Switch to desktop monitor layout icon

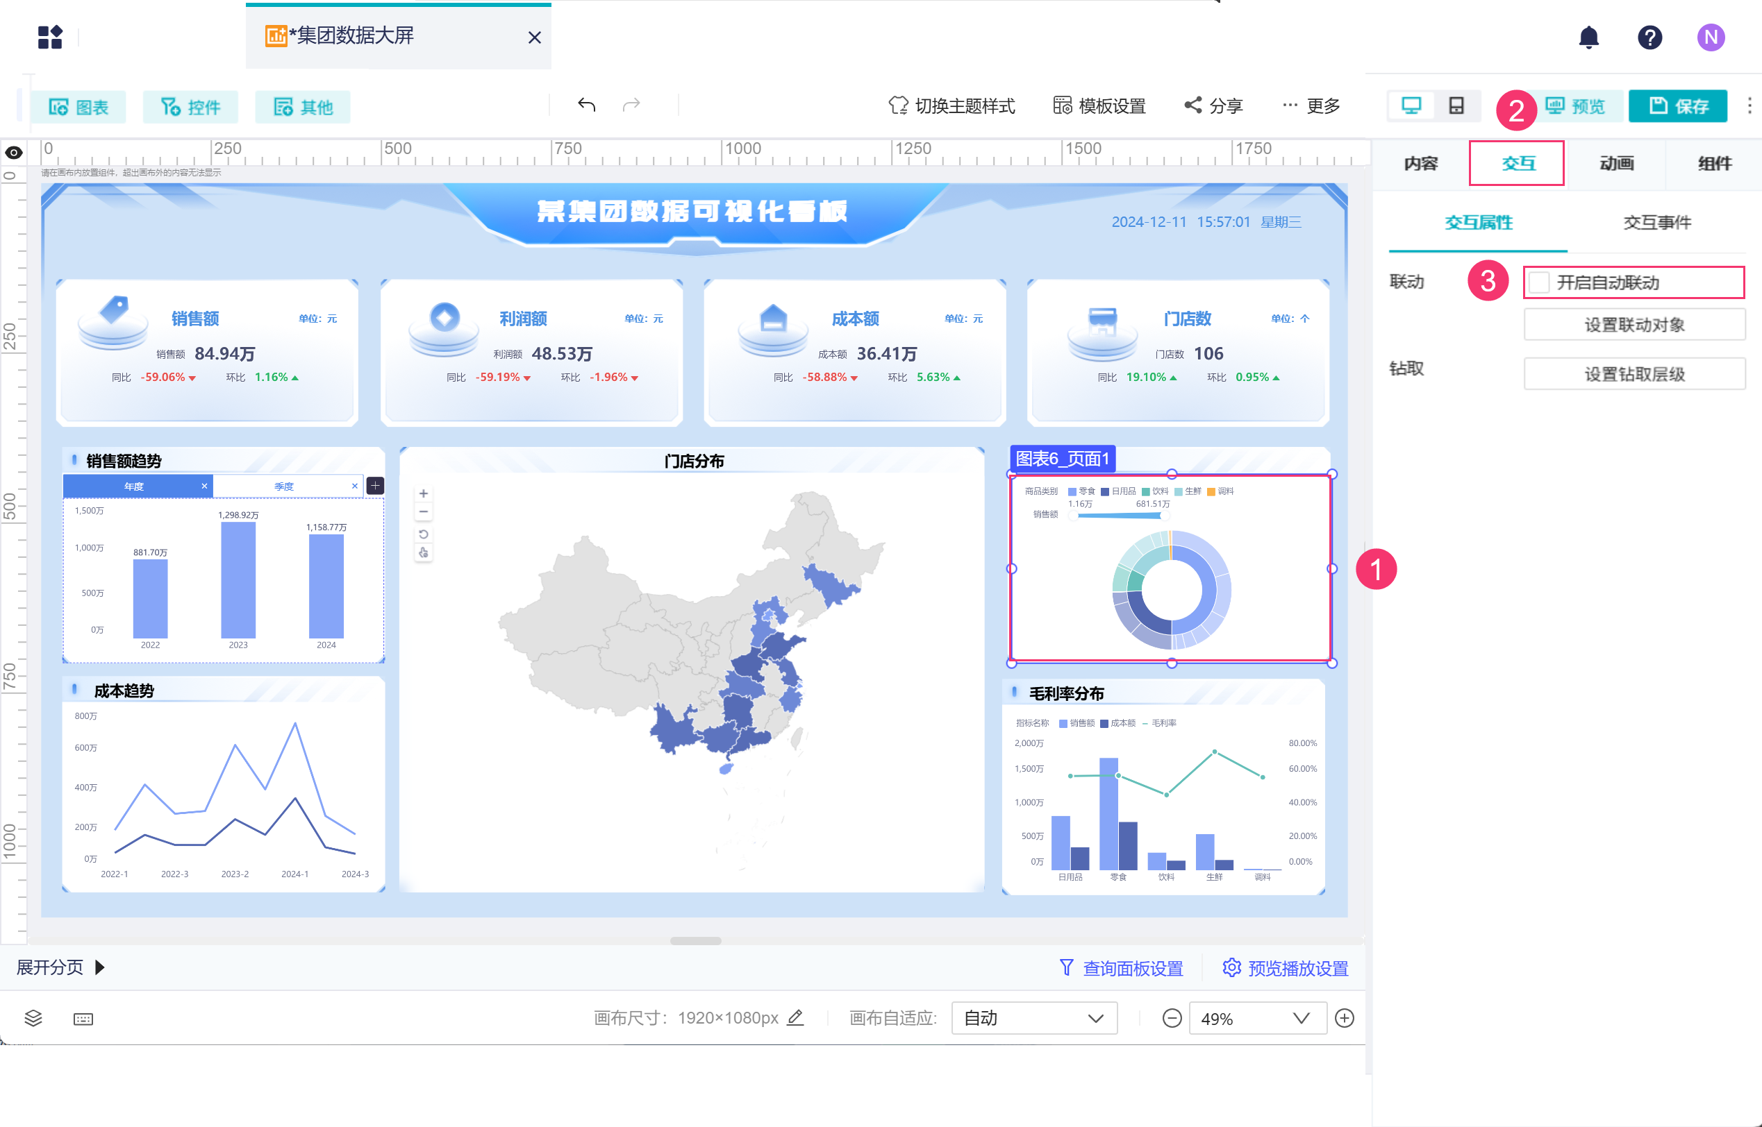(x=1411, y=106)
